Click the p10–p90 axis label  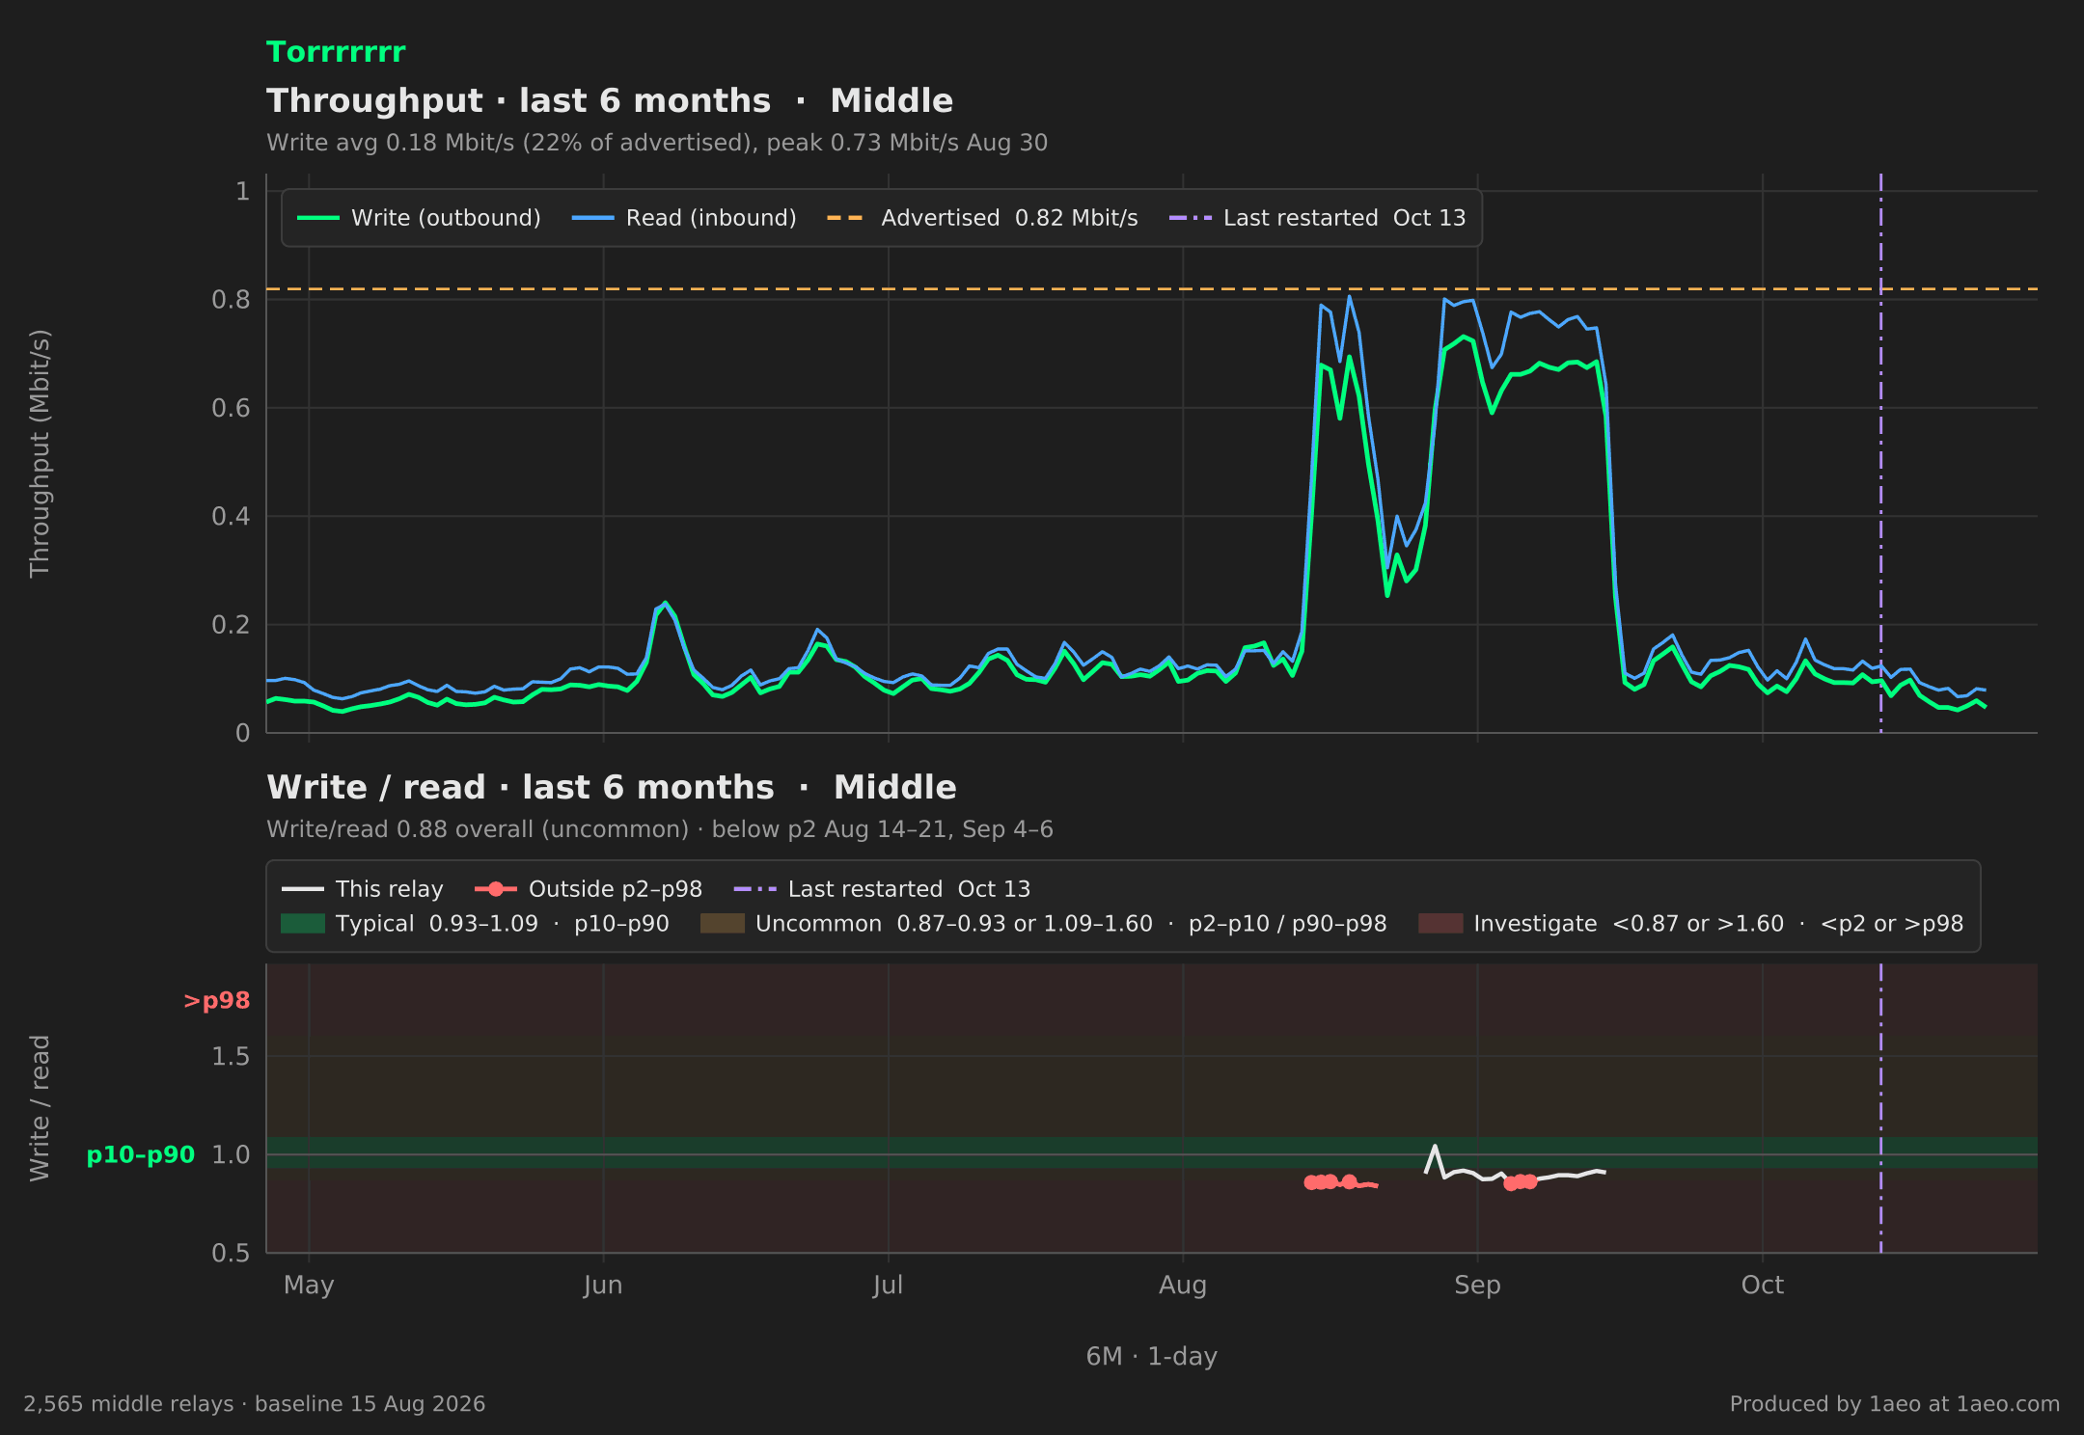pos(141,1155)
